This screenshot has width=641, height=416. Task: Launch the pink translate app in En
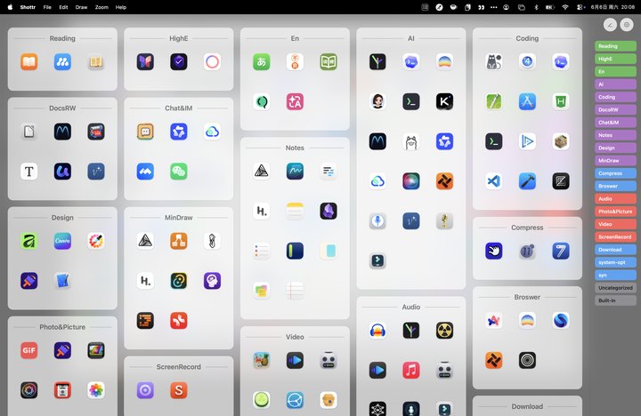point(295,101)
